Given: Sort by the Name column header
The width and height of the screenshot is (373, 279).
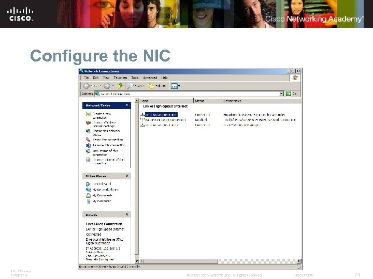Looking at the screenshot, I should [166, 101].
